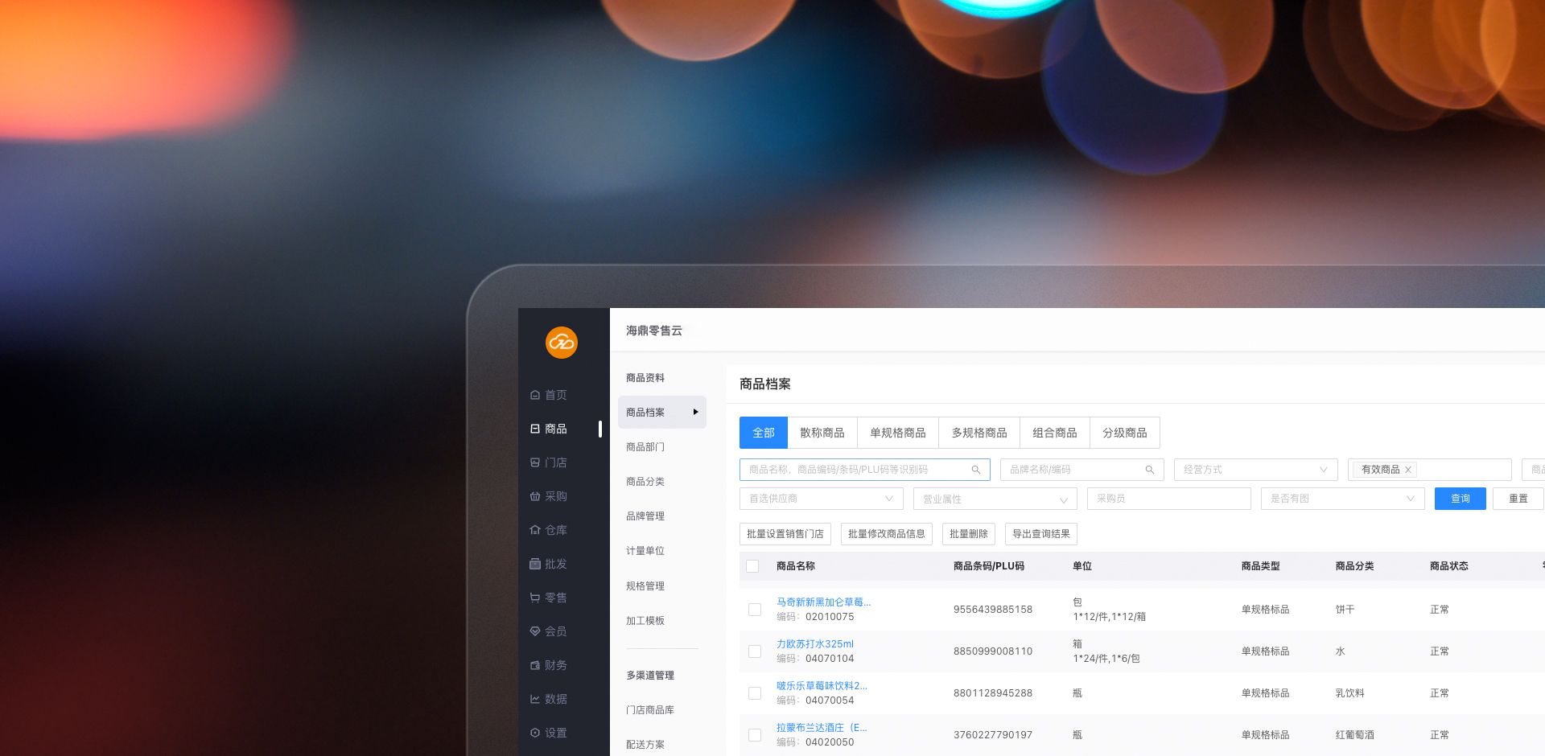Focus the 采购员 input field
Viewport: 1545px width, 756px height.
(1169, 499)
